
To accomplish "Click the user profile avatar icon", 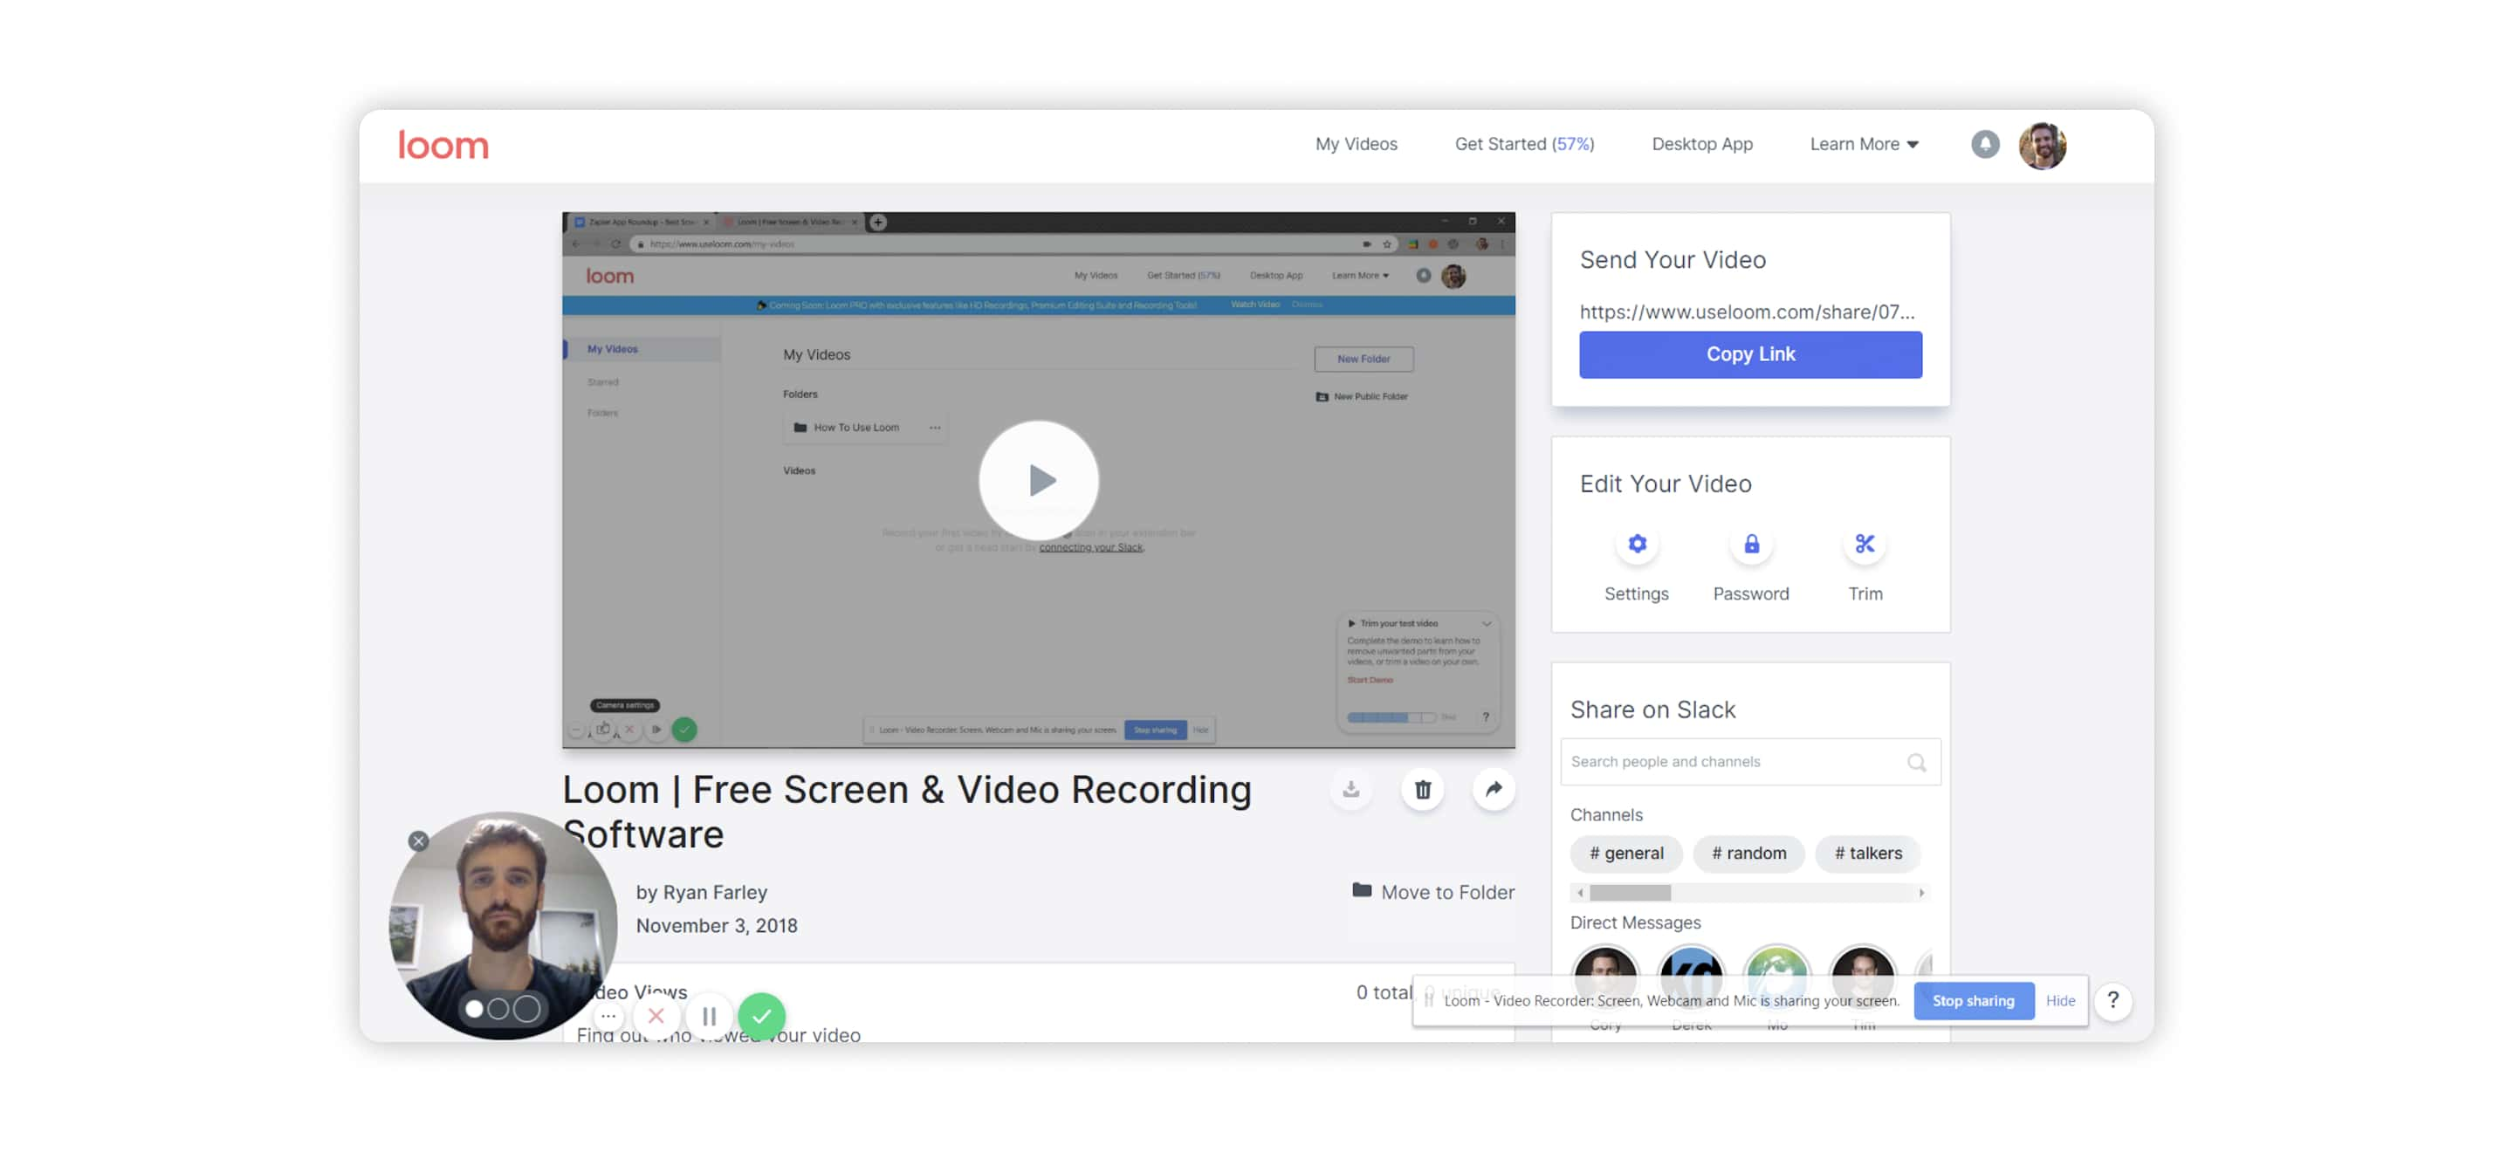I will coord(2043,144).
